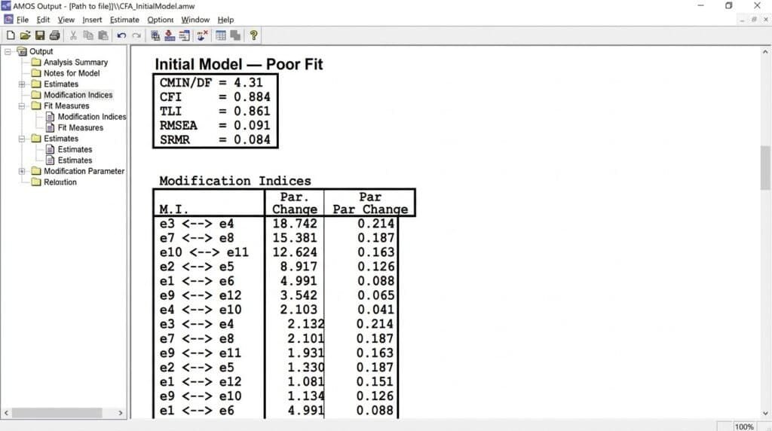Click the Copy toolbar icon
Screen dimensions: 772x431
[x=88, y=35]
